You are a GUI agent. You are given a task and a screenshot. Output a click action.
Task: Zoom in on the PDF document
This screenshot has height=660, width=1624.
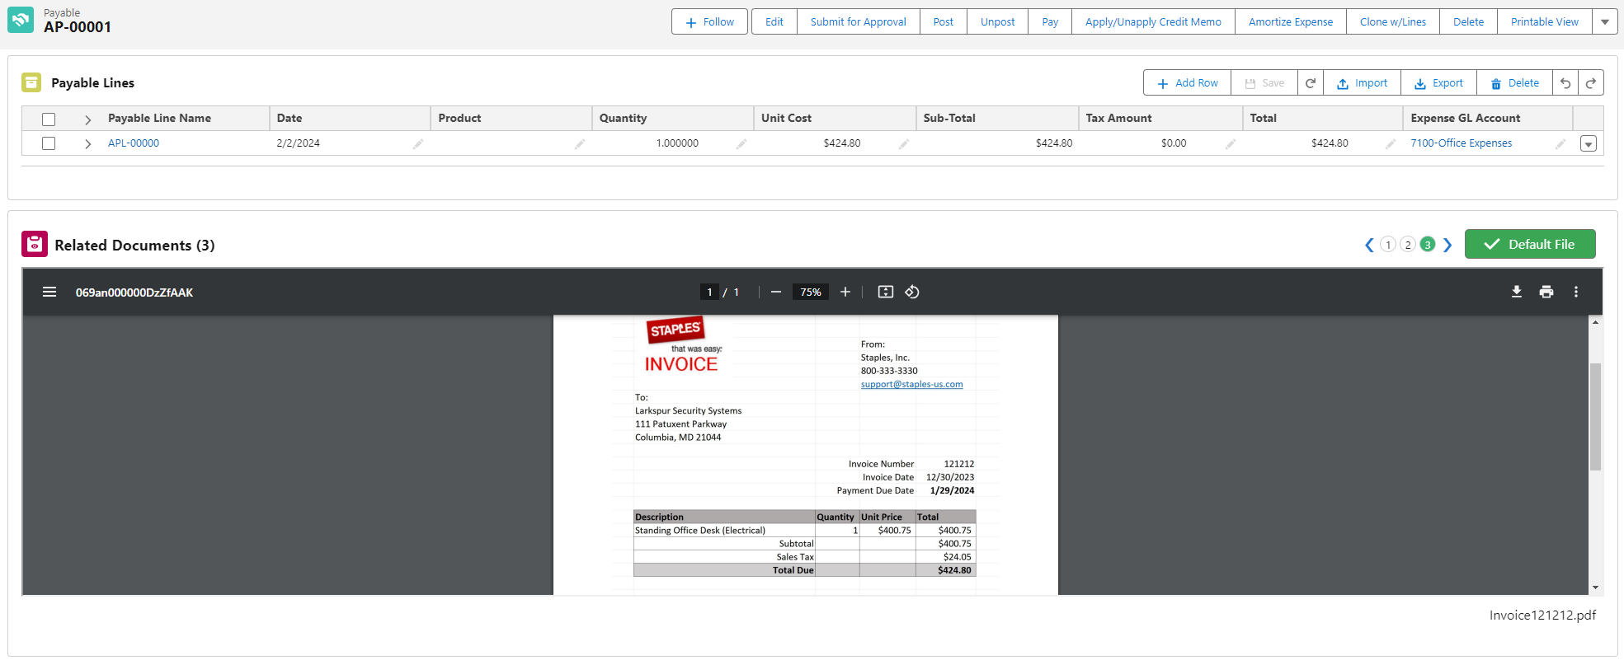click(845, 292)
